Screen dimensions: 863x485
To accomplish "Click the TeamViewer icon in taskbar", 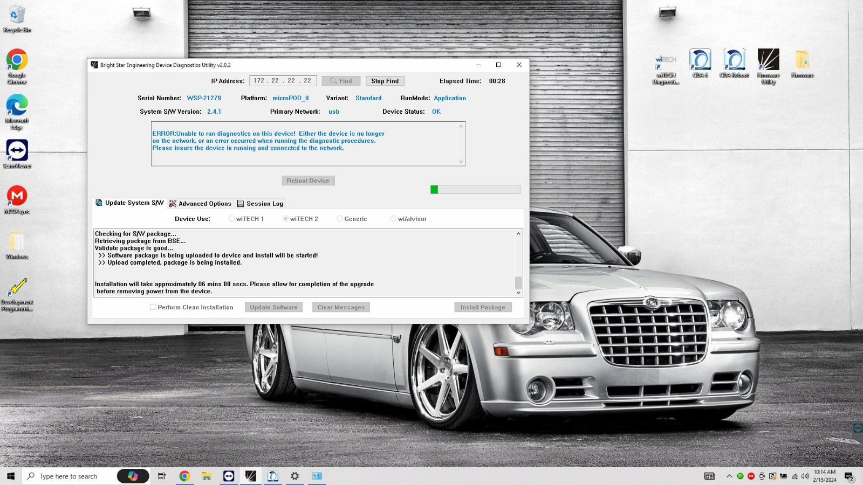I will coord(229,476).
